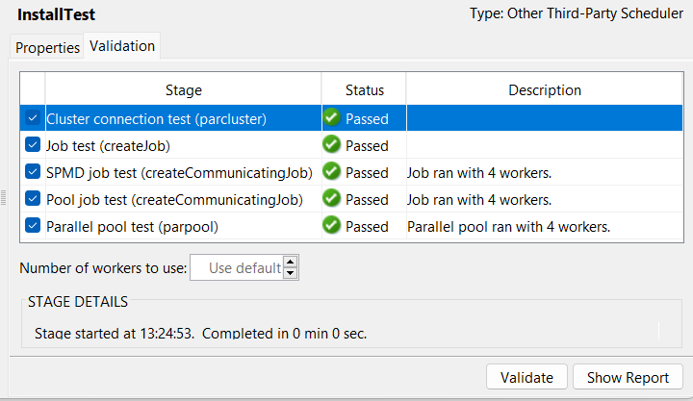Open Show Report
Screen dimensions: 693x401
pyautogui.click(x=628, y=378)
